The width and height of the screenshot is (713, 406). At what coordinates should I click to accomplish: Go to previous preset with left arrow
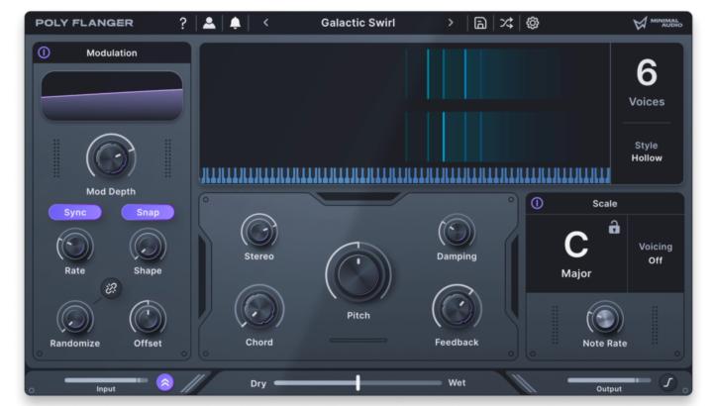click(266, 22)
